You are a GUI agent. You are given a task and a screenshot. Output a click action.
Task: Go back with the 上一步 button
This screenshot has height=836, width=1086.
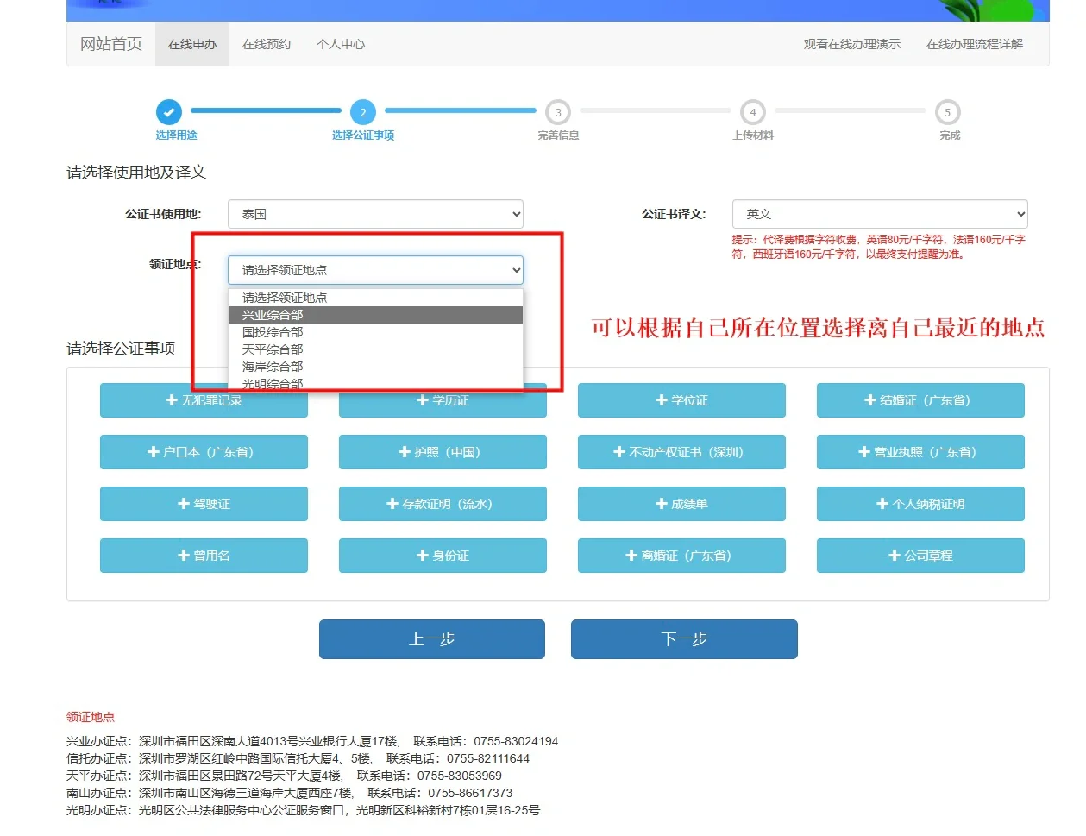tap(432, 639)
